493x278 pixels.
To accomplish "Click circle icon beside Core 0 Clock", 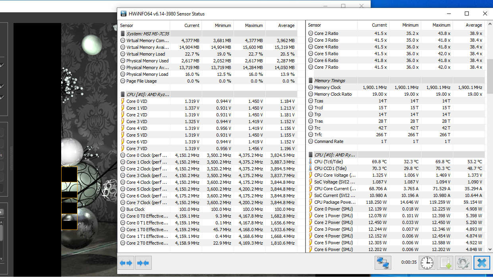I will [123, 155].
